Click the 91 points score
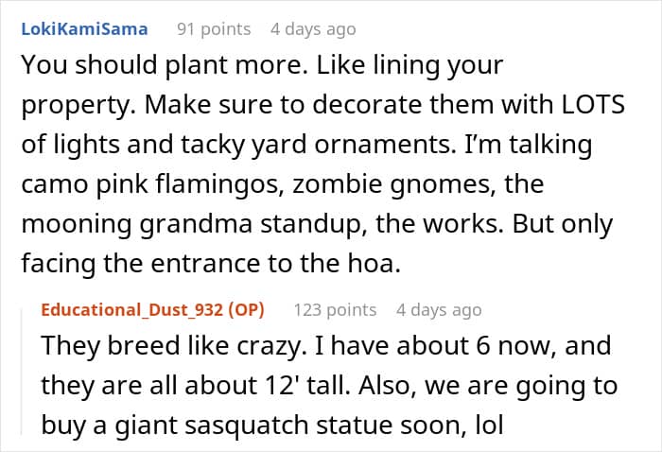The height and width of the screenshot is (452, 662). click(x=213, y=28)
